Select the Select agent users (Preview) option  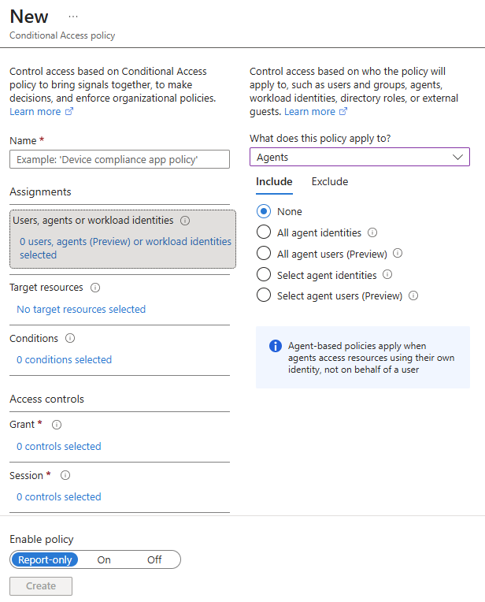pyautogui.click(x=264, y=295)
